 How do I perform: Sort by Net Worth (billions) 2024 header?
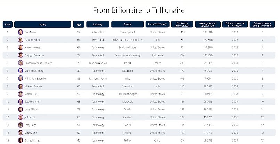pos(182,24)
